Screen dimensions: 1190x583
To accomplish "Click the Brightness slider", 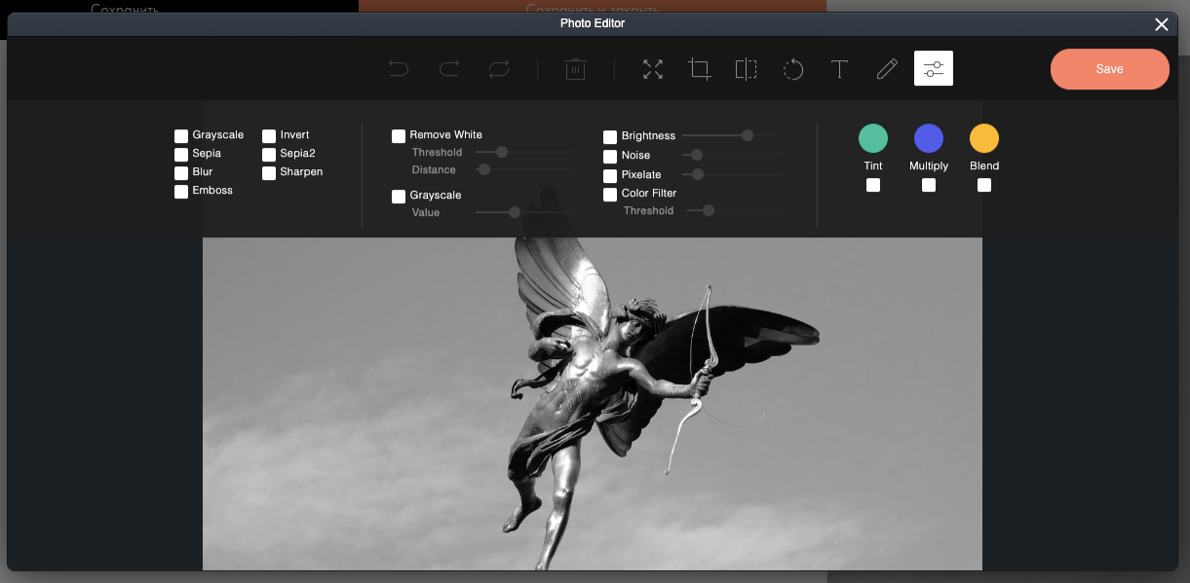I will pyautogui.click(x=731, y=135).
